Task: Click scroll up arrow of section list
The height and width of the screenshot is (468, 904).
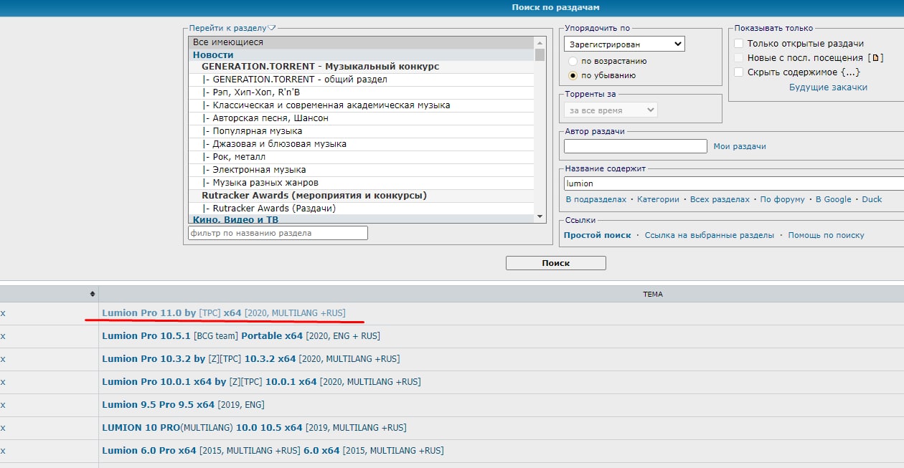Action: (540, 42)
